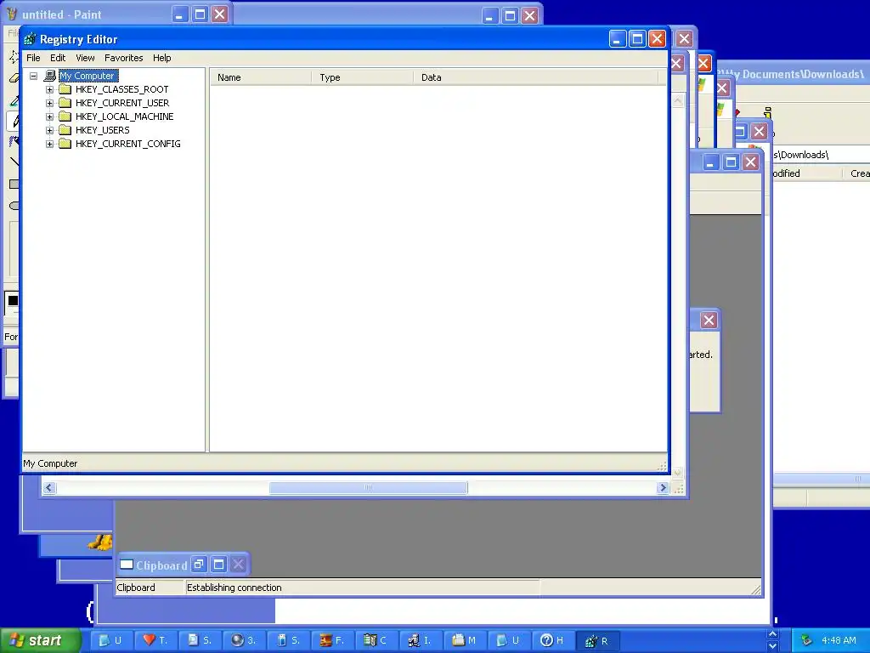The width and height of the screenshot is (870, 653).
Task: Expand the HKEY_CURRENT_USER key
Action: pyautogui.click(x=49, y=103)
